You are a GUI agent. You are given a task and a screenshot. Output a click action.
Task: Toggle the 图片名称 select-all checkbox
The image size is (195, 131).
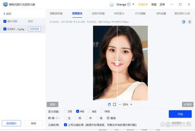point(5,21)
